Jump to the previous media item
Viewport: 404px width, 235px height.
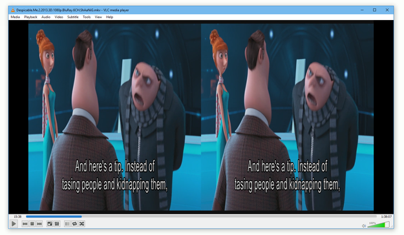point(25,223)
